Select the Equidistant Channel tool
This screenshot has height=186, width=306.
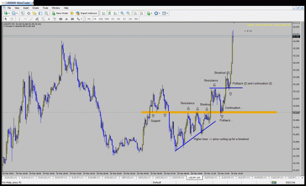pos(37,19)
